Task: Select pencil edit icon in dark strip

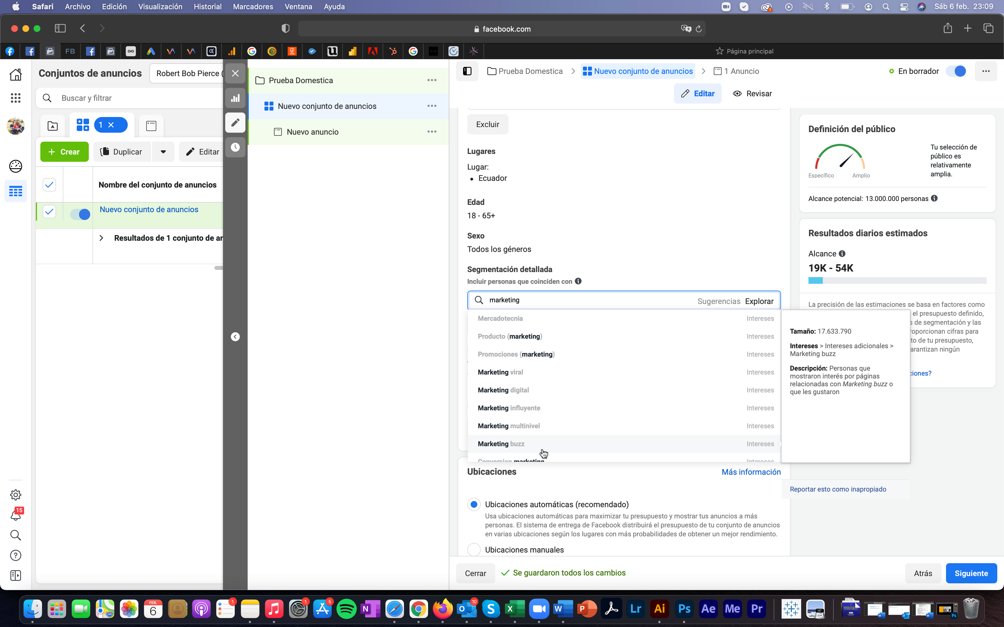Action: point(235,123)
